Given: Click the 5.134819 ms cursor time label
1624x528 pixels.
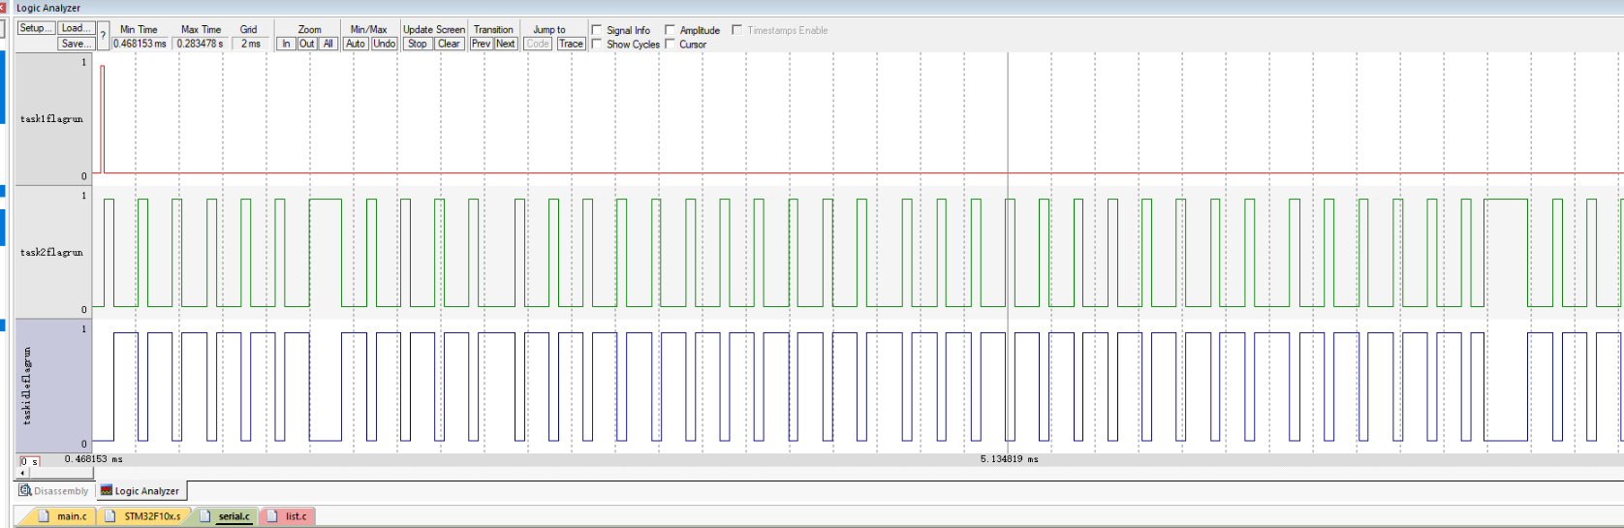Looking at the screenshot, I should (x=1009, y=459).
